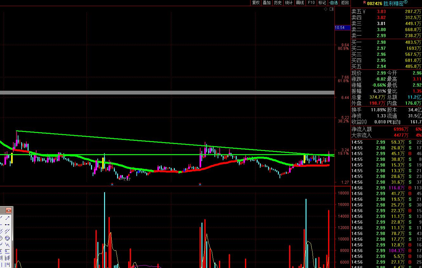Image resolution: width=422 pixels, height=268 pixels.
Task: Click the 买三 price 2.96
Action: 381,54
